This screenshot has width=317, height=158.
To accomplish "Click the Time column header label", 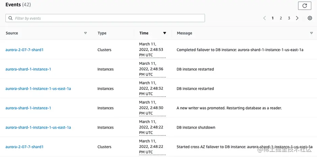I will [x=144, y=33].
